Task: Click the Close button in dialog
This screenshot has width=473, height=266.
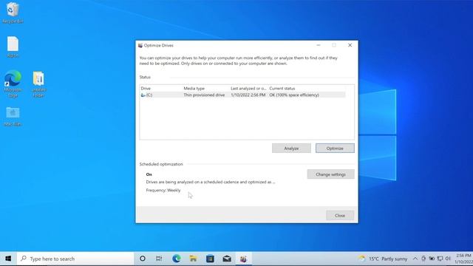Action: click(x=340, y=215)
